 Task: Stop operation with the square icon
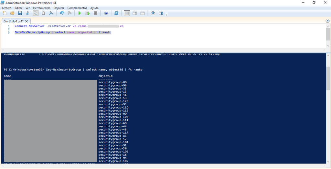tap(95, 13)
